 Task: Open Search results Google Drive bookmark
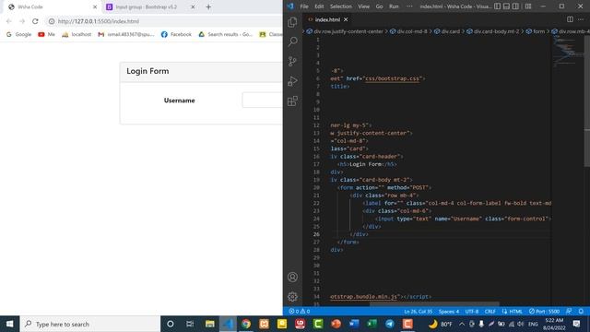tap(225, 34)
